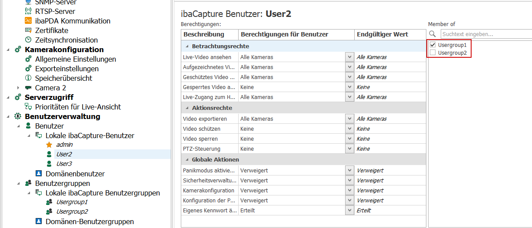This screenshot has height=228, width=532.
Task: Click the Exporteinstellungen gear icon
Action: tap(28, 69)
